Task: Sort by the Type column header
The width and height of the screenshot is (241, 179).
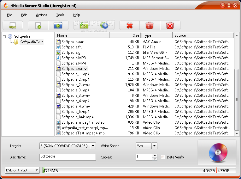Action: (x=157, y=35)
